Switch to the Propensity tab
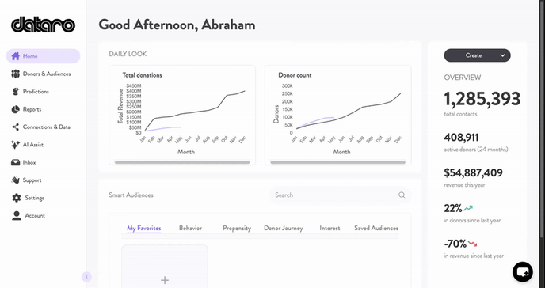Image resolution: width=545 pixels, height=288 pixels. 237,229
